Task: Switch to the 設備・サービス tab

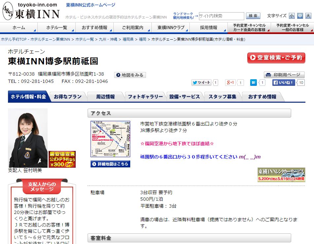Action: (x=185, y=97)
